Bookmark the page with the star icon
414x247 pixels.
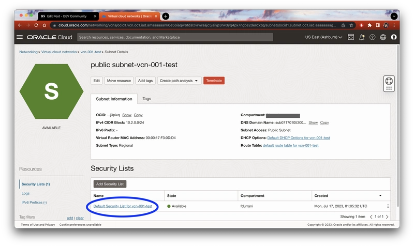pyautogui.click(x=351, y=25)
